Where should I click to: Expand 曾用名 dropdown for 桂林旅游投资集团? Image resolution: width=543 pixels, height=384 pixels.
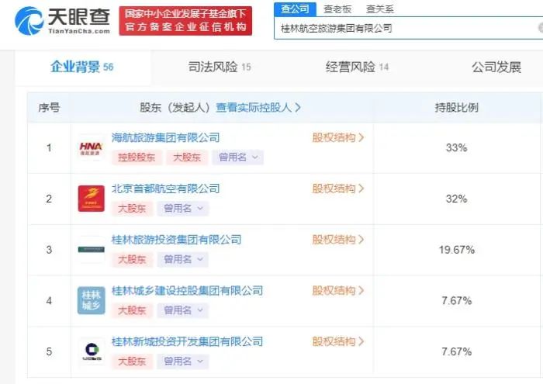[x=183, y=259]
